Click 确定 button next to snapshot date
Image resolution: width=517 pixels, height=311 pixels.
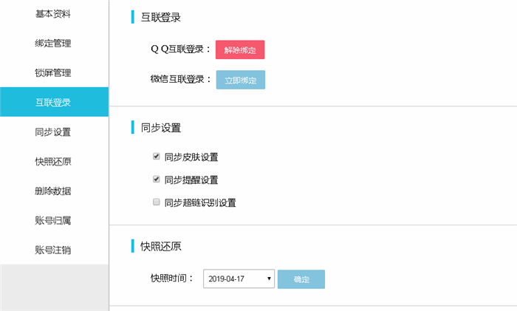[x=301, y=279]
